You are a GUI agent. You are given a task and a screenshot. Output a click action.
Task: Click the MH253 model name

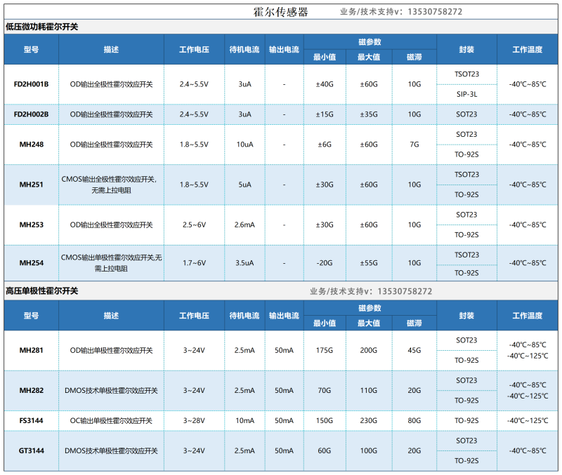tap(32, 225)
